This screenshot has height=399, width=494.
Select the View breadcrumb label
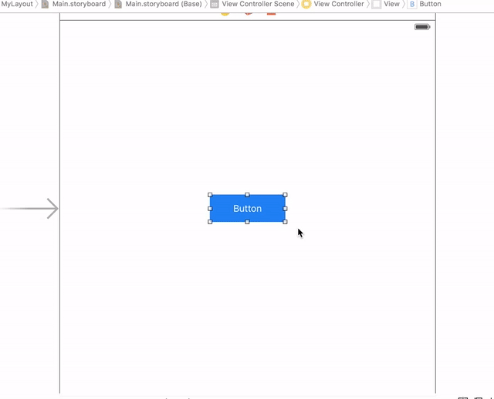click(391, 4)
